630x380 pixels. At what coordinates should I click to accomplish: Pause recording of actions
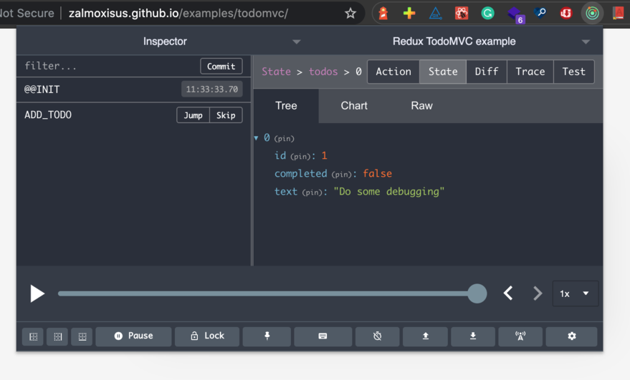click(x=133, y=336)
